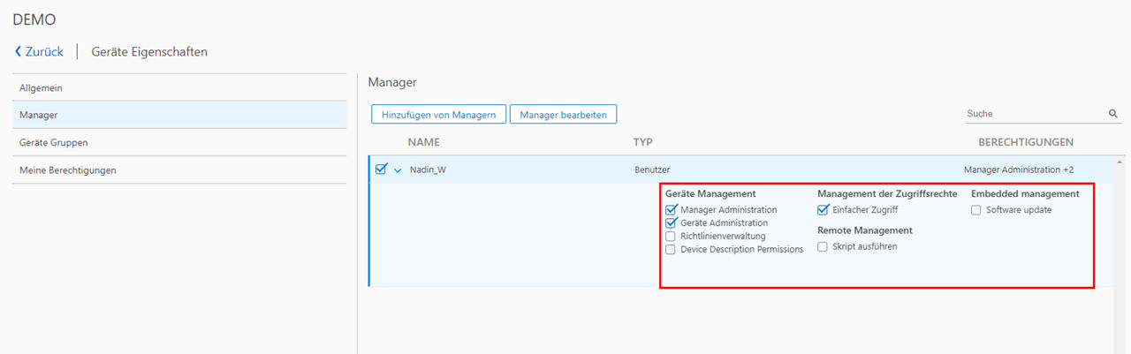Sort by NAME column header
Screen dimensions: 1131x354
423,142
